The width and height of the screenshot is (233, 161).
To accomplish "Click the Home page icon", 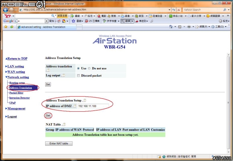I will coord(171,27).
